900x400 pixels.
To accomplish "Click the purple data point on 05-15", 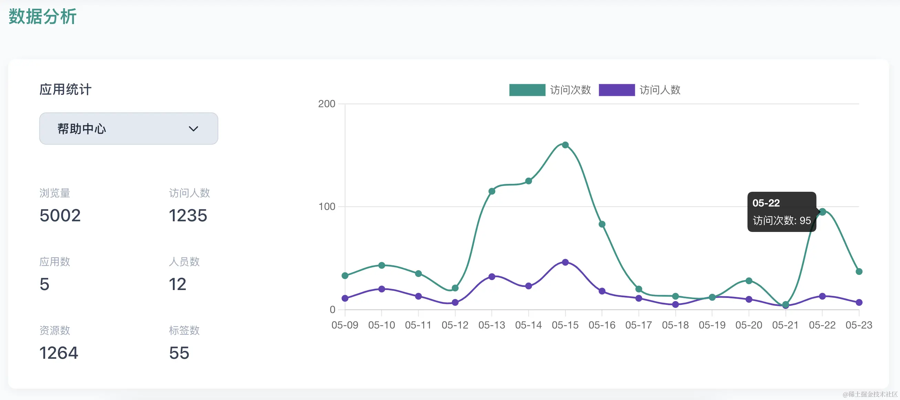I will 565,262.
